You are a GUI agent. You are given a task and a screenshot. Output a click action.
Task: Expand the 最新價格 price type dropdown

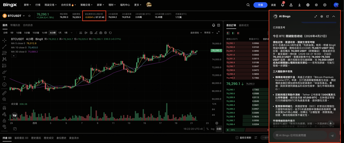[196, 33]
